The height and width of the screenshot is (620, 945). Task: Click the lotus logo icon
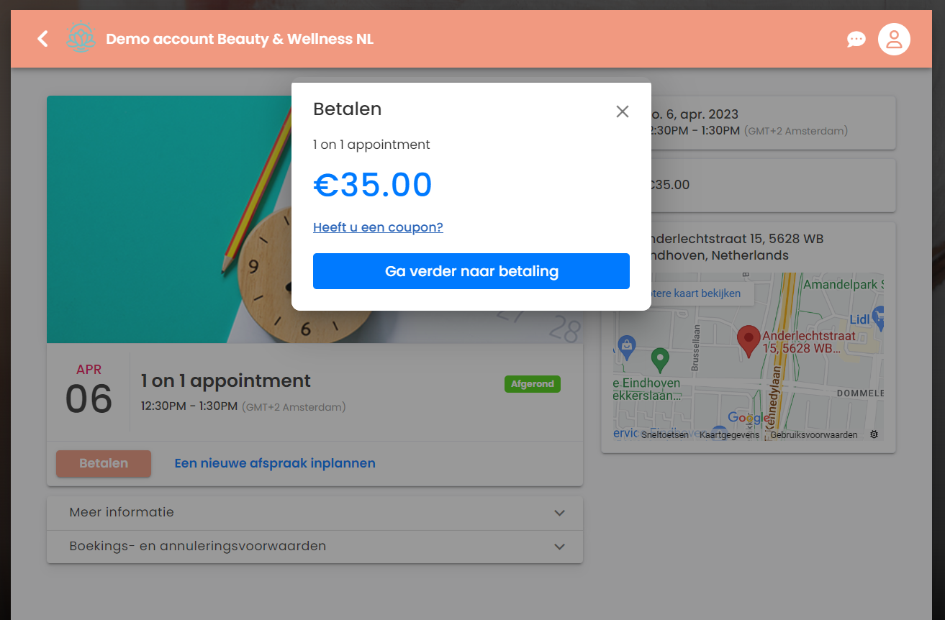[x=81, y=38]
